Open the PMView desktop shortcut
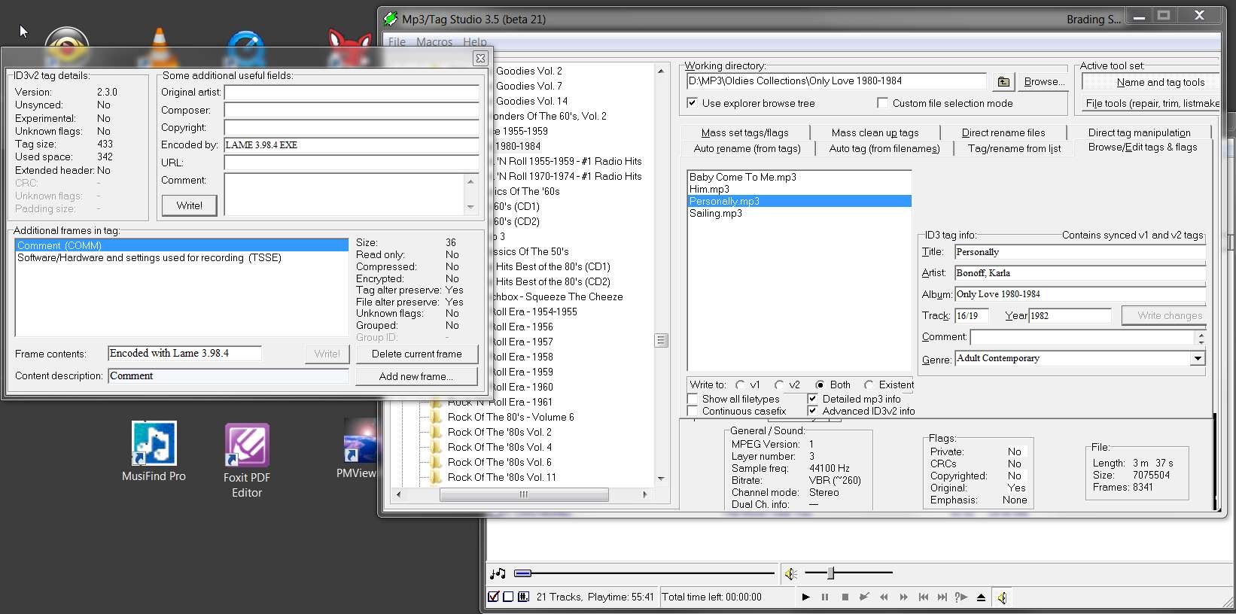The height and width of the screenshot is (614, 1236). [x=358, y=449]
